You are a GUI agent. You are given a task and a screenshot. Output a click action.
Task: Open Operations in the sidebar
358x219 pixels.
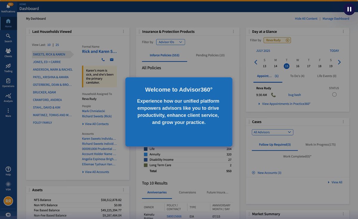[x=8, y=83]
